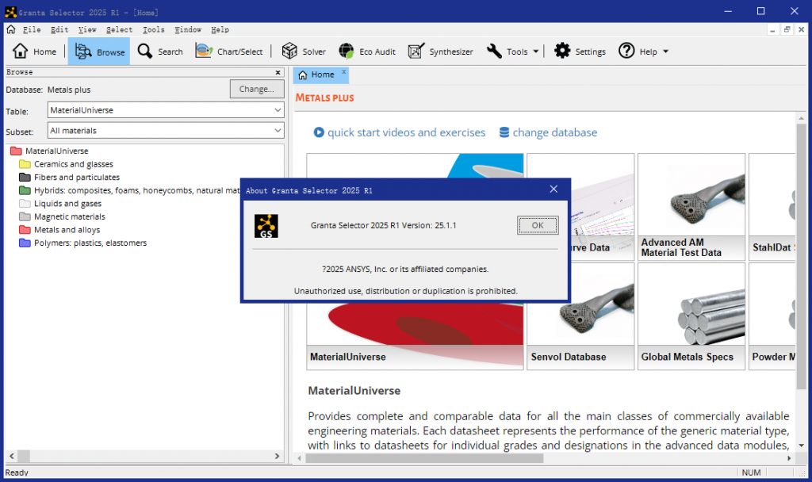Viewport: 812px width, 482px height.
Task: Click the change database link
Action: point(554,132)
